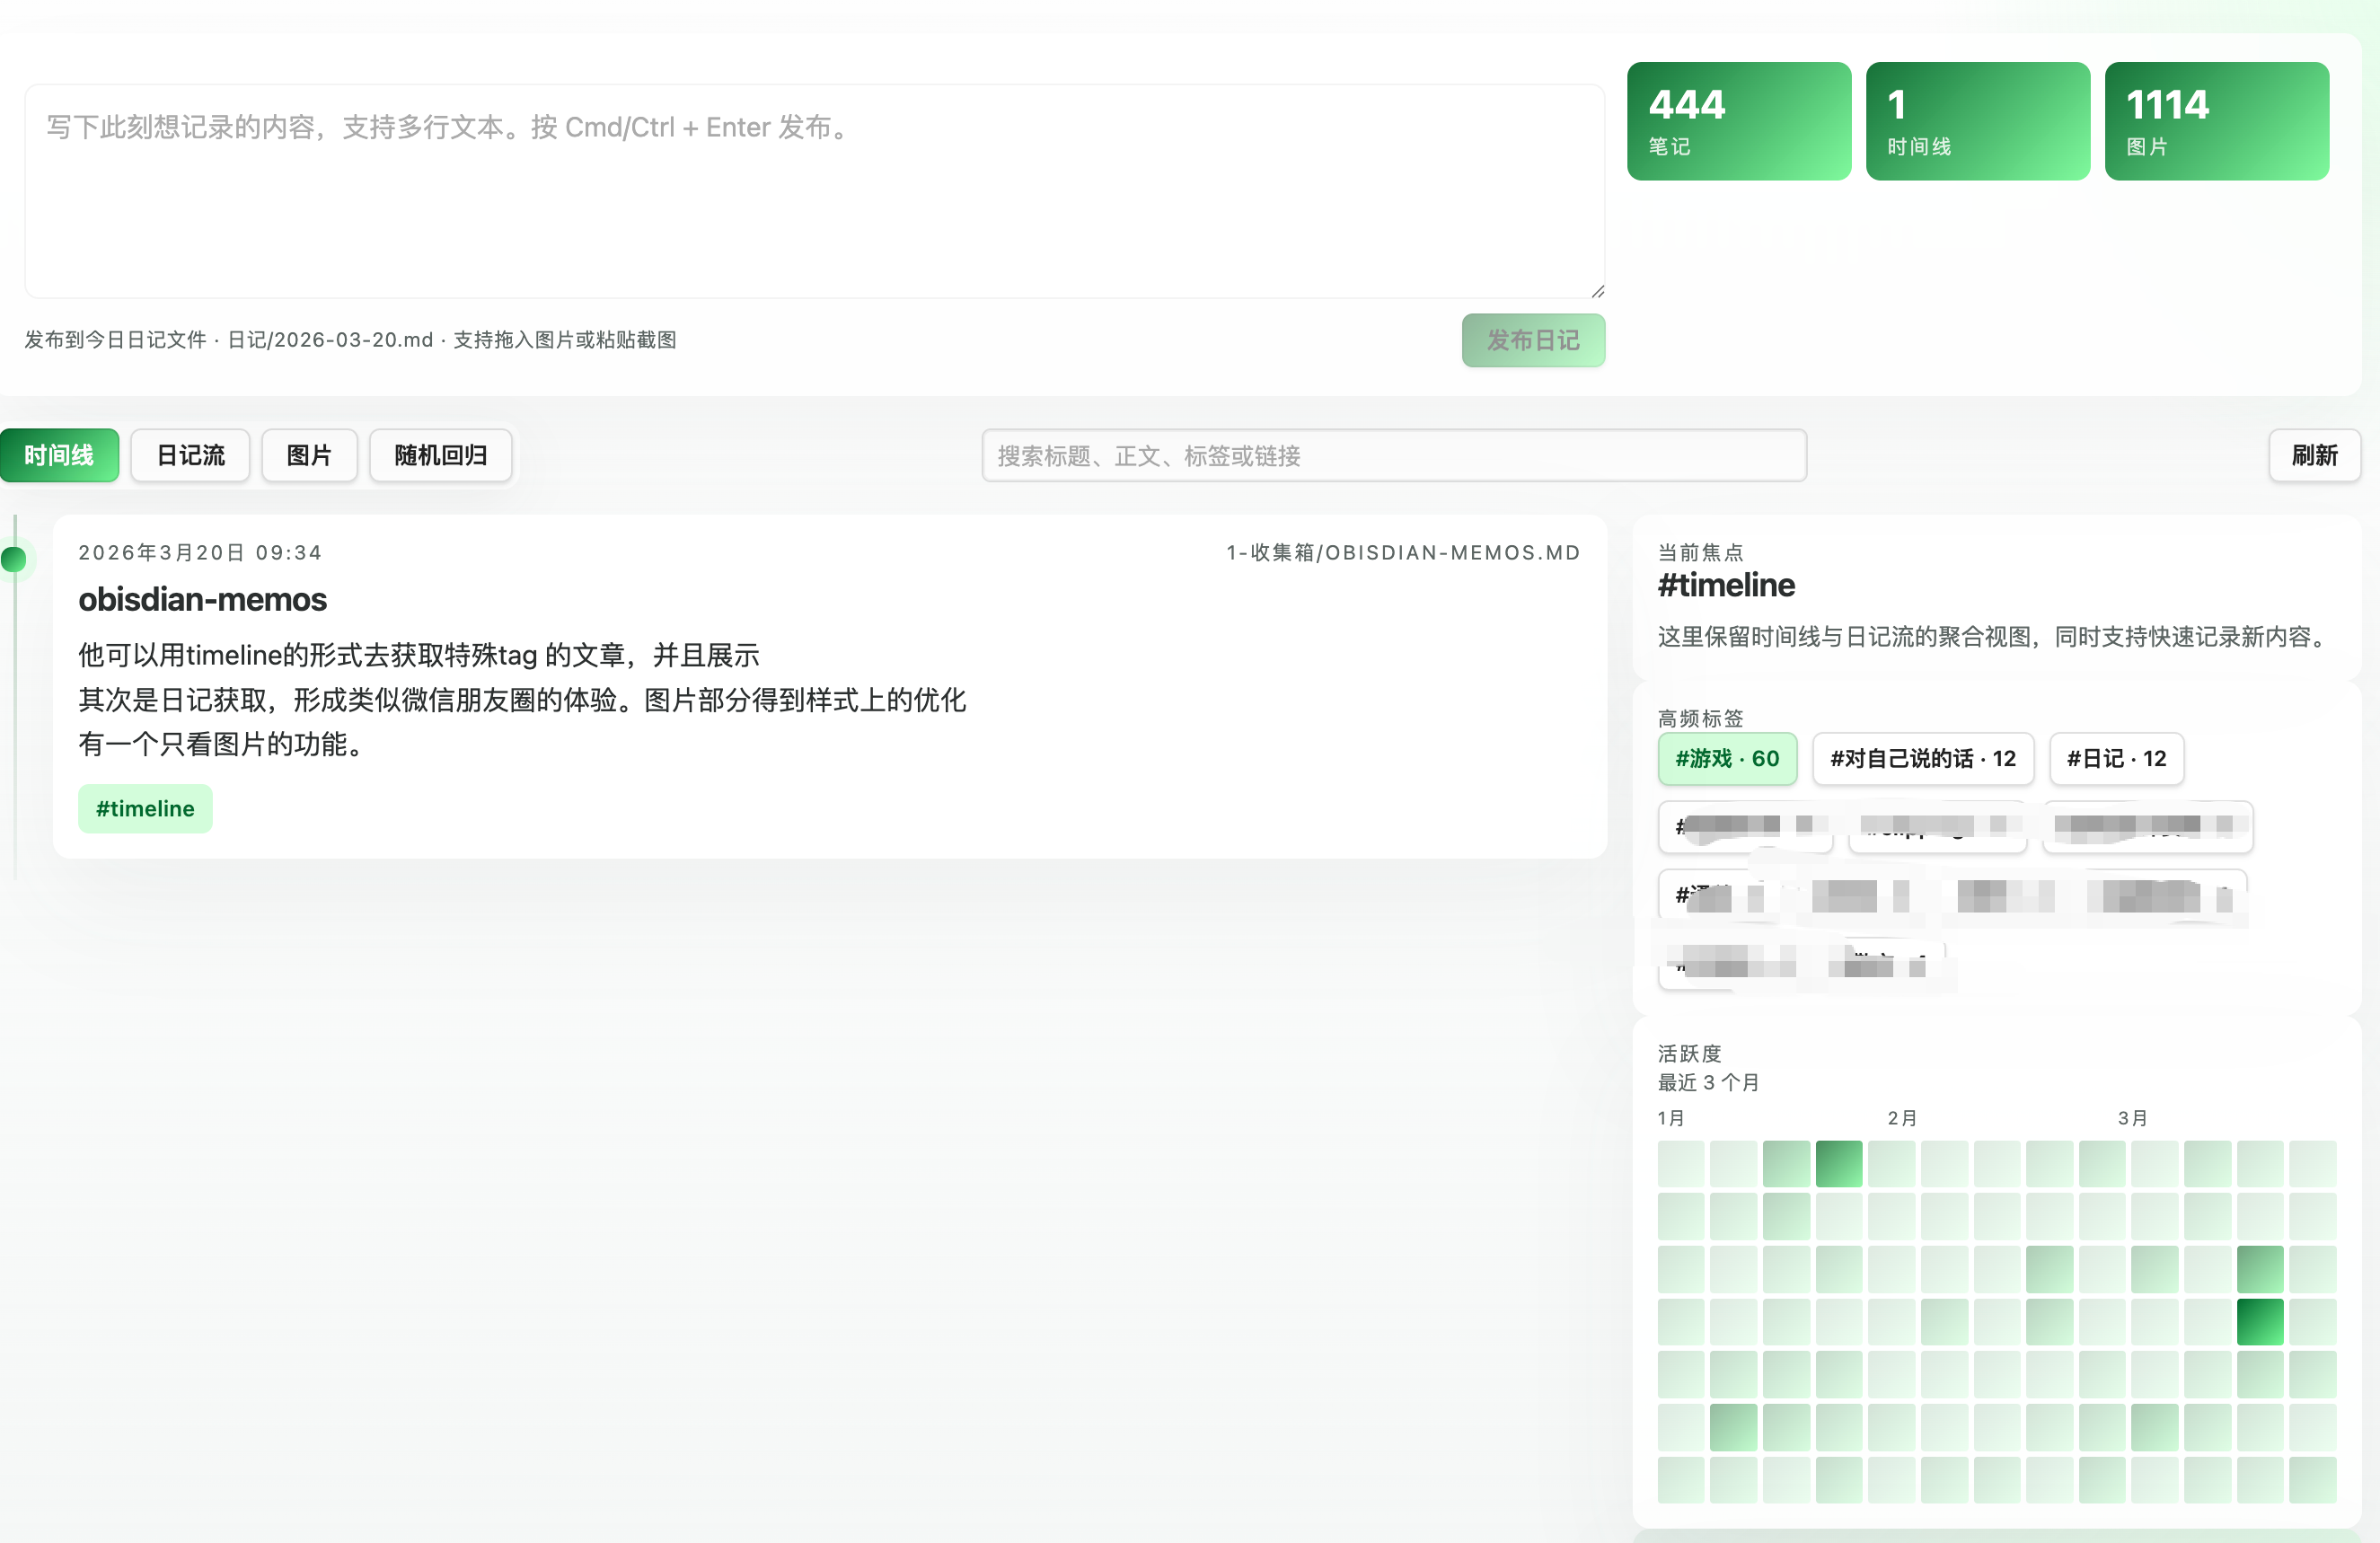The image size is (2380, 1543).
Task: Grab the text area resize handle
Action: [x=1597, y=291]
